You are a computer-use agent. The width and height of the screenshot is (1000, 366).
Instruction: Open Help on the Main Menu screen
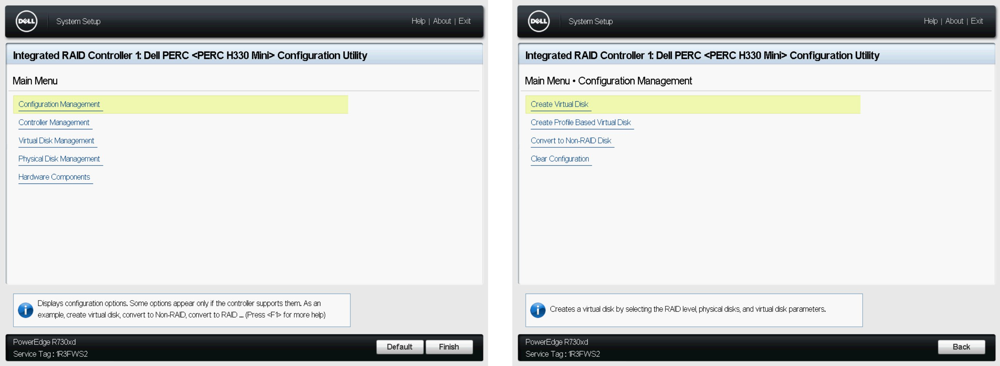point(418,21)
